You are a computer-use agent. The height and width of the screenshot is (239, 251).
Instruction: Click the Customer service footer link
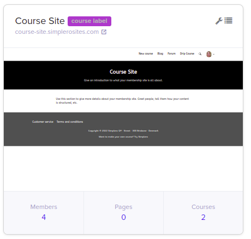43,122
